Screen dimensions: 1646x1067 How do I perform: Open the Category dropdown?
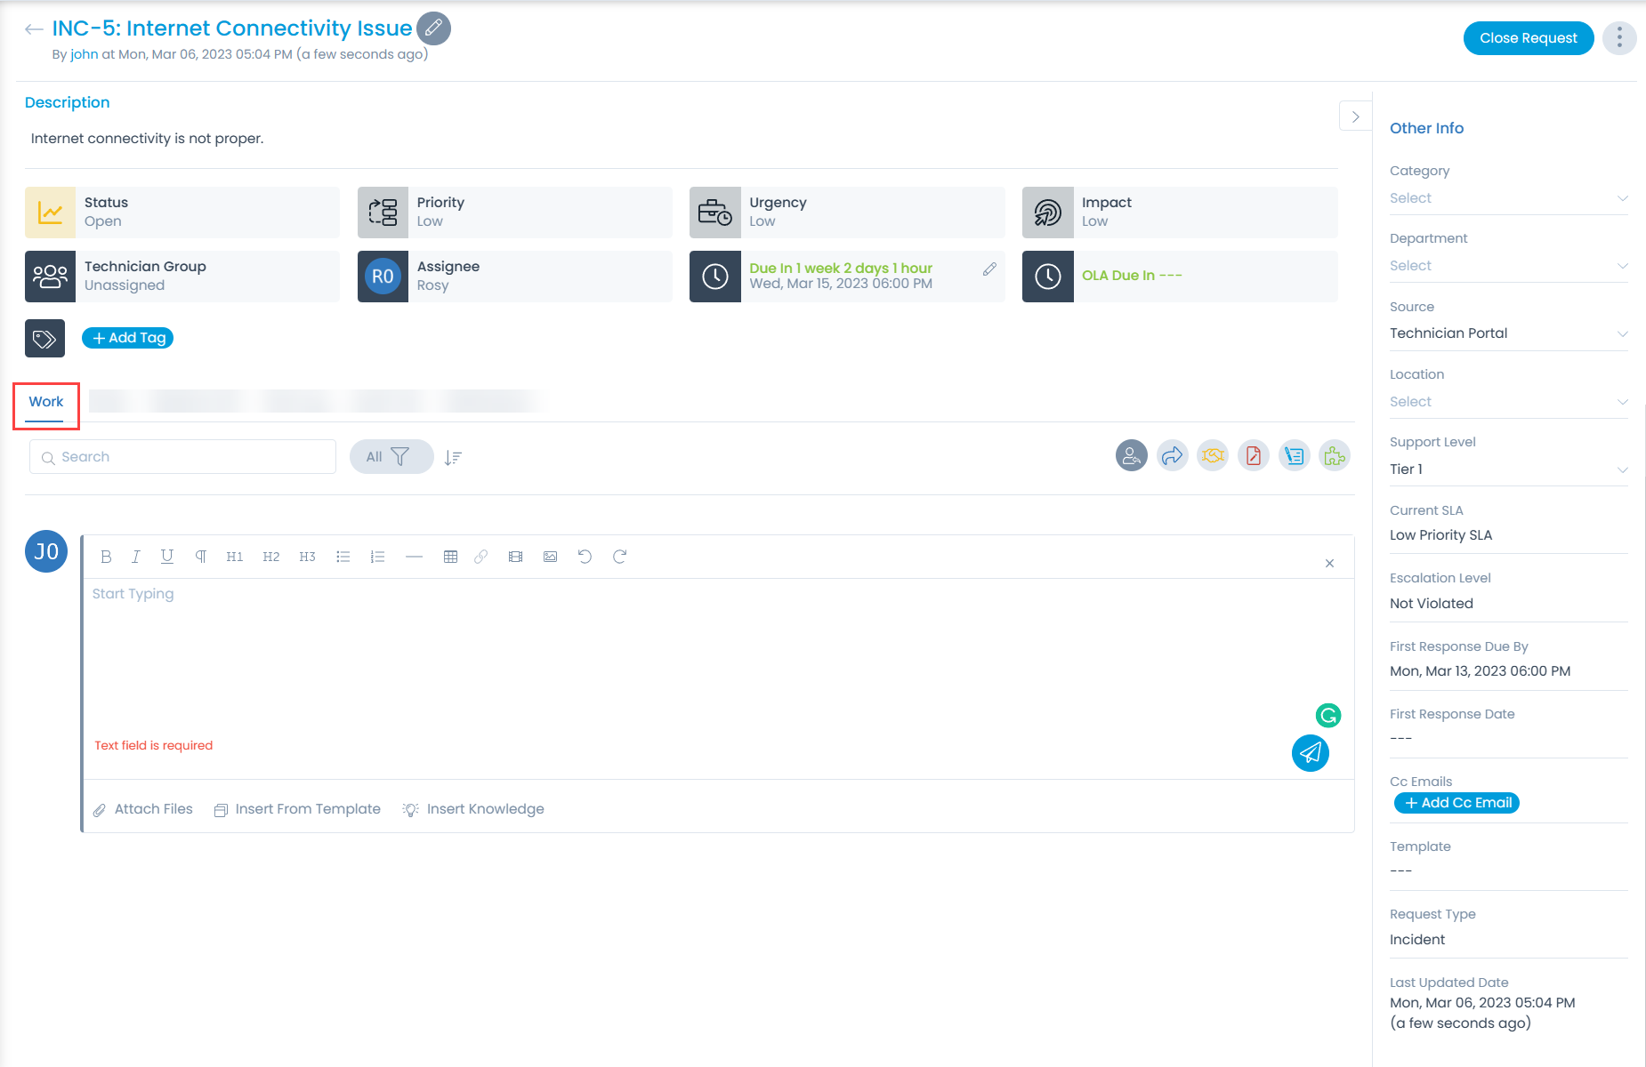(x=1508, y=198)
